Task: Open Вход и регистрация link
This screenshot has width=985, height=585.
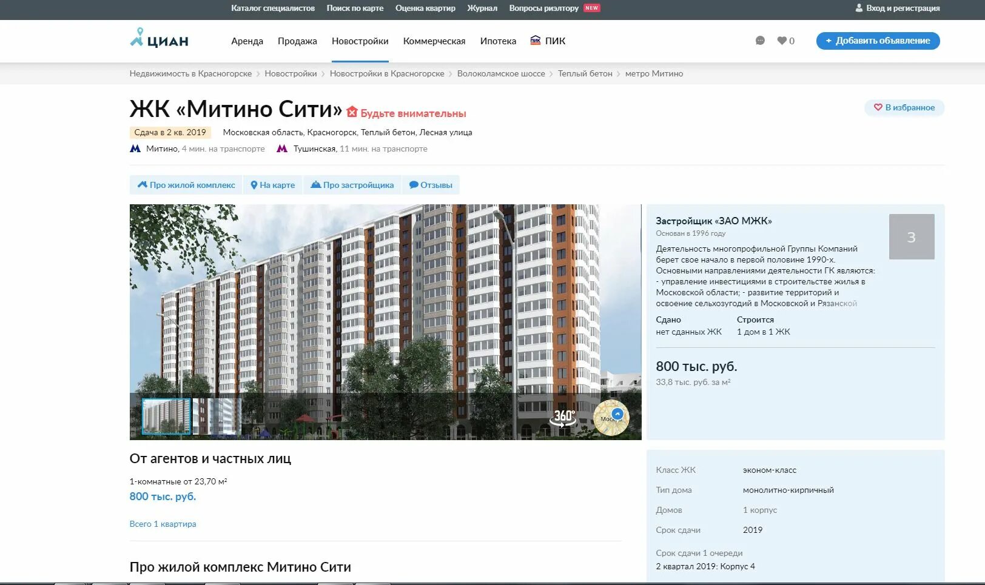Action: (903, 8)
